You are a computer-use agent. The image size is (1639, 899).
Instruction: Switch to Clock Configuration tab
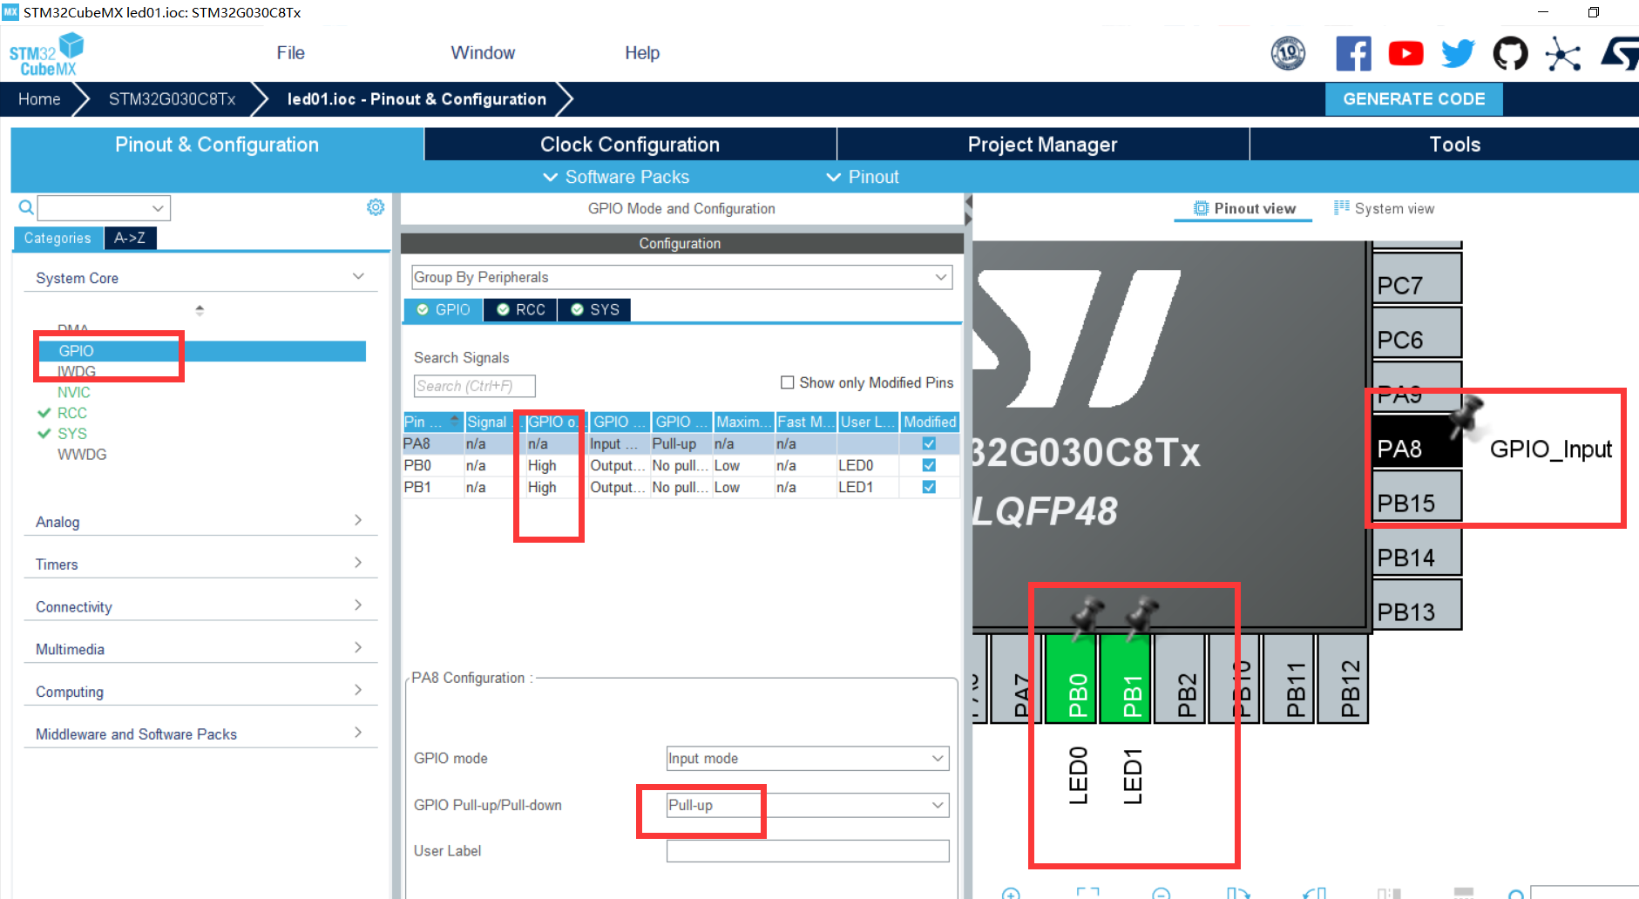click(630, 145)
